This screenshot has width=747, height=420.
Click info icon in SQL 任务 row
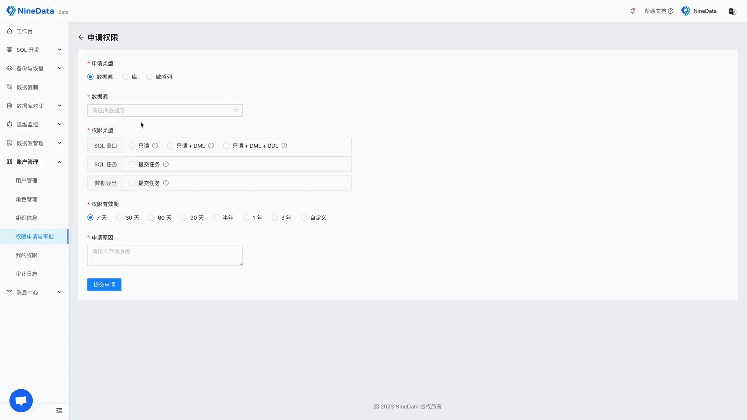point(166,164)
